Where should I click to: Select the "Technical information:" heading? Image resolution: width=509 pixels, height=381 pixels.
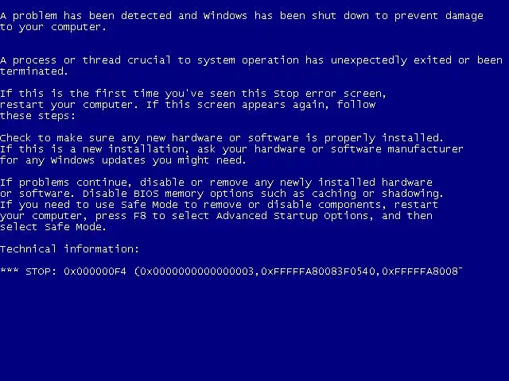click(69, 248)
